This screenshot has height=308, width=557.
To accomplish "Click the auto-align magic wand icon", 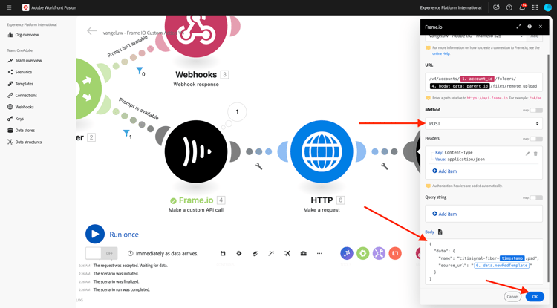I will 271,253.
